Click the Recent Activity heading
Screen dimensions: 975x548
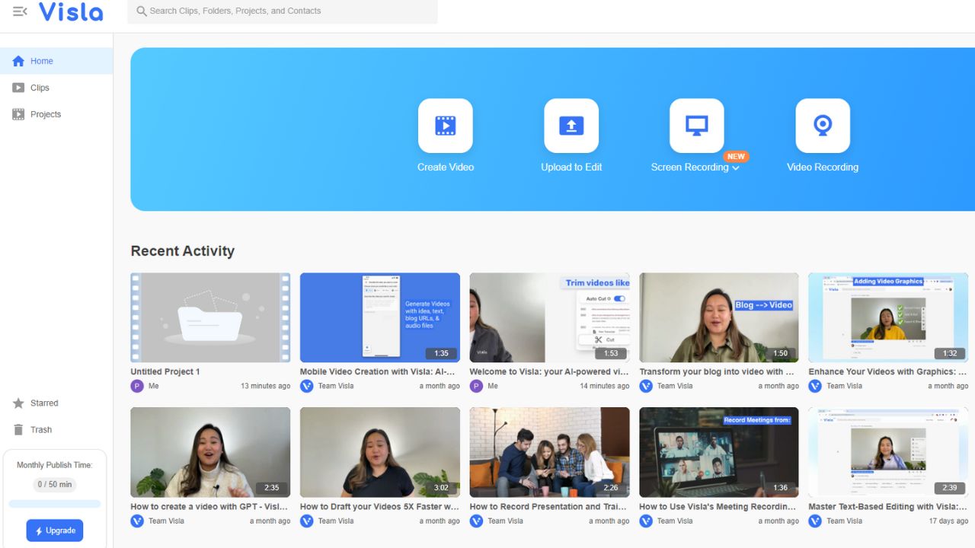[183, 251]
